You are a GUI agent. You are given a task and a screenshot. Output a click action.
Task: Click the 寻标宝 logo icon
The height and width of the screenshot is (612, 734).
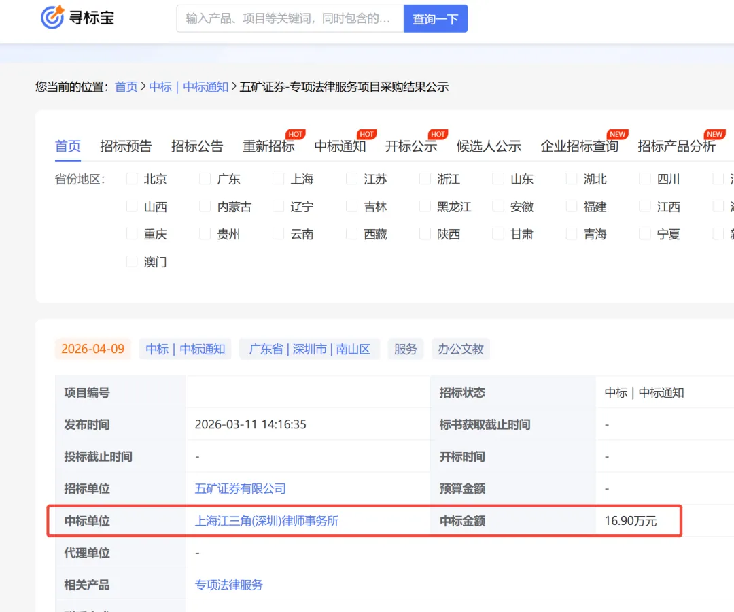tap(52, 18)
